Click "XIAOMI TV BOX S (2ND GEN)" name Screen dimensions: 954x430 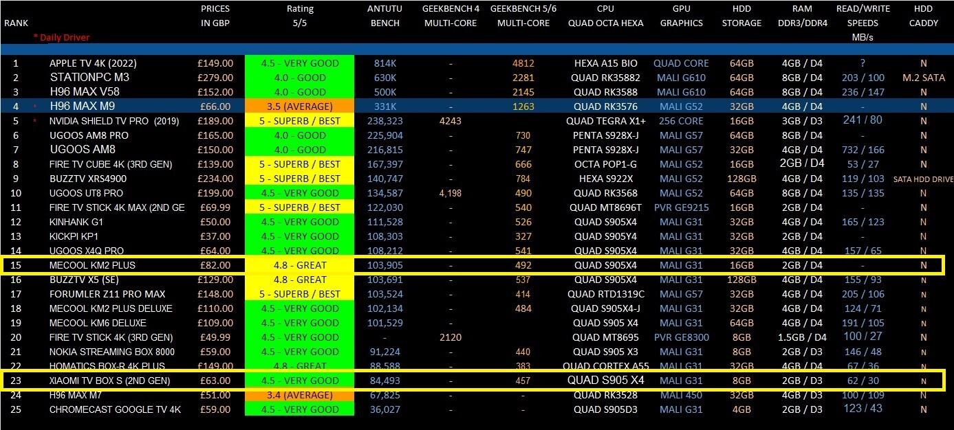point(109,381)
